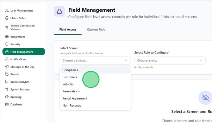
Task: Open Message of the Day in the sidebar
Action: tap(24, 67)
